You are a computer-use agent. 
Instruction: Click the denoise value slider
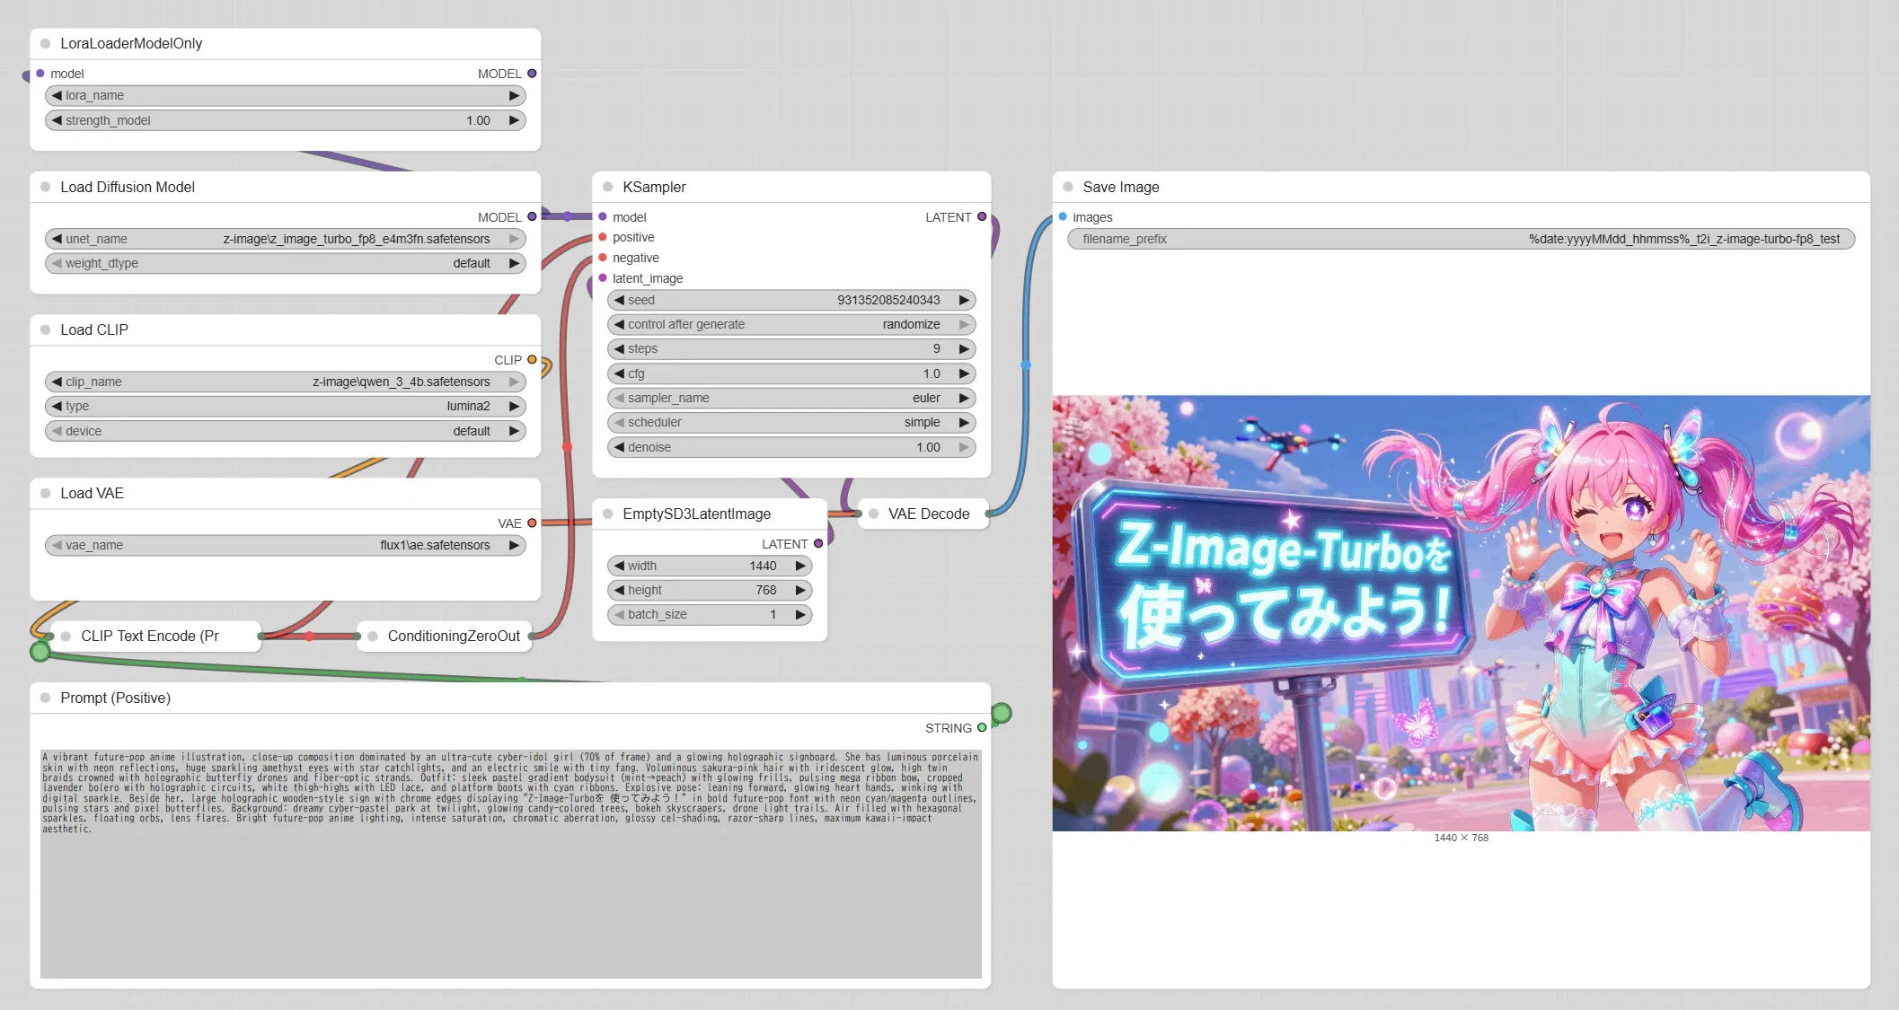click(791, 447)
